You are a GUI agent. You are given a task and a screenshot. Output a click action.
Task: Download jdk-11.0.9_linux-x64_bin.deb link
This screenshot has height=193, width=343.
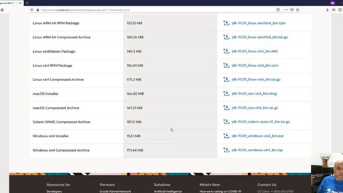click(x=255, y=51)
